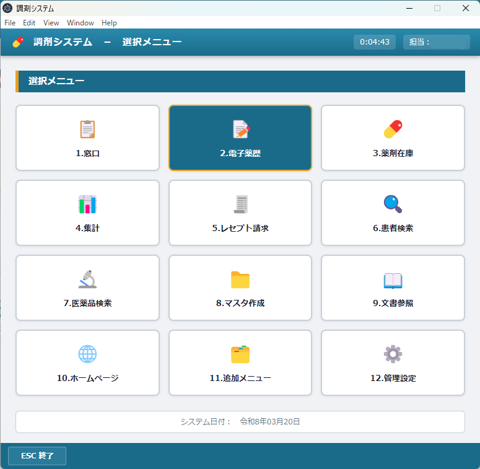The width and height of the screenshot is (480, 469).
Task: Select the 10.ホームページ label text
Action: pyautogui.click(x=87, y=378)
